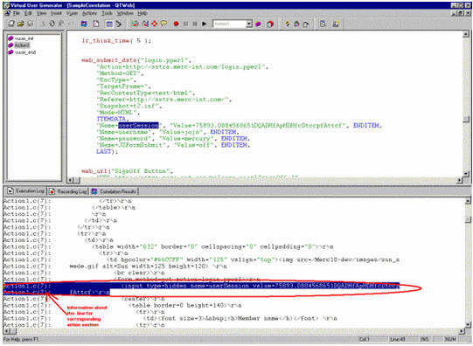The image size is (473, 346).
Task: Click the black arrow chevron toolbar icon
Action: point(119,24)
